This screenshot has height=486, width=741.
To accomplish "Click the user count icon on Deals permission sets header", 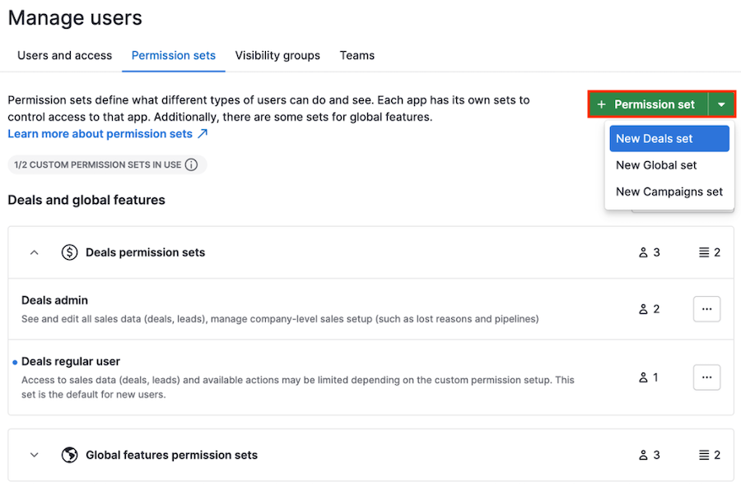I will click(643, 252).
